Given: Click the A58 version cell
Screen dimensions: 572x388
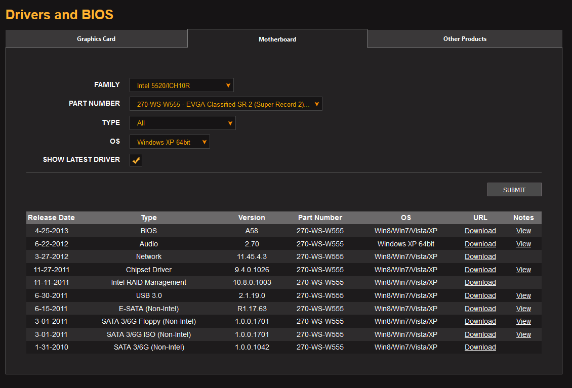Looking at the screenshot, I should pos(252,231).
